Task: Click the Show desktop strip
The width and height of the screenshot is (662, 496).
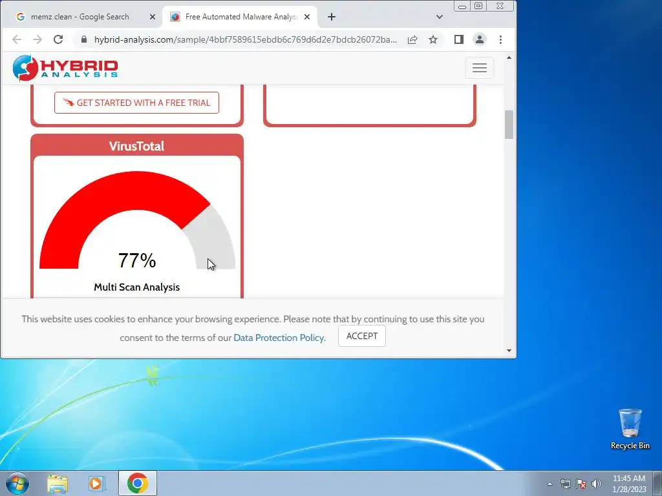Action: [x=657, y=484]
